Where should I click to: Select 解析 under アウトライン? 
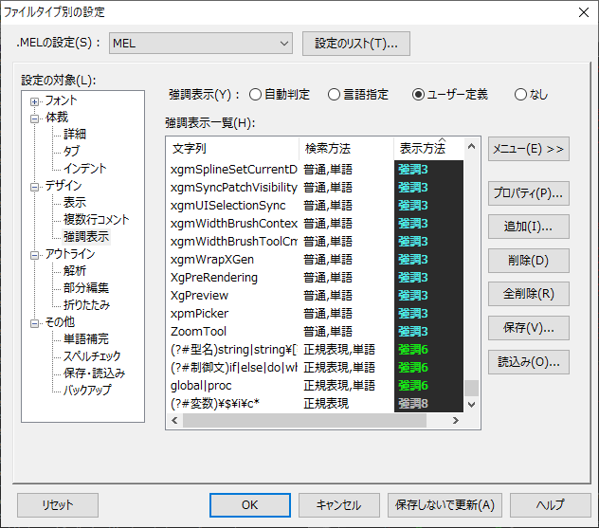75,271
